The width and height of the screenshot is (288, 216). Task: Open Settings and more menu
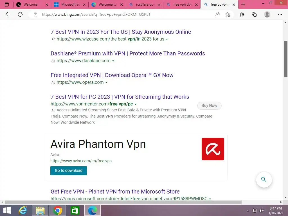pos(280,14)
